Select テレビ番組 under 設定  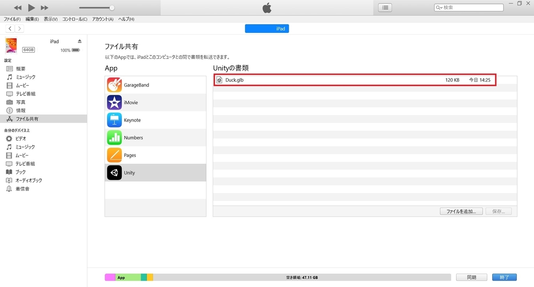click(25, 94)
